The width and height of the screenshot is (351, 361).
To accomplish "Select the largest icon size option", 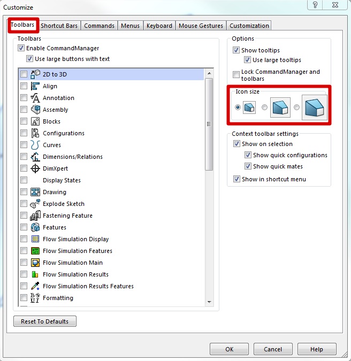I will [297, 107].
